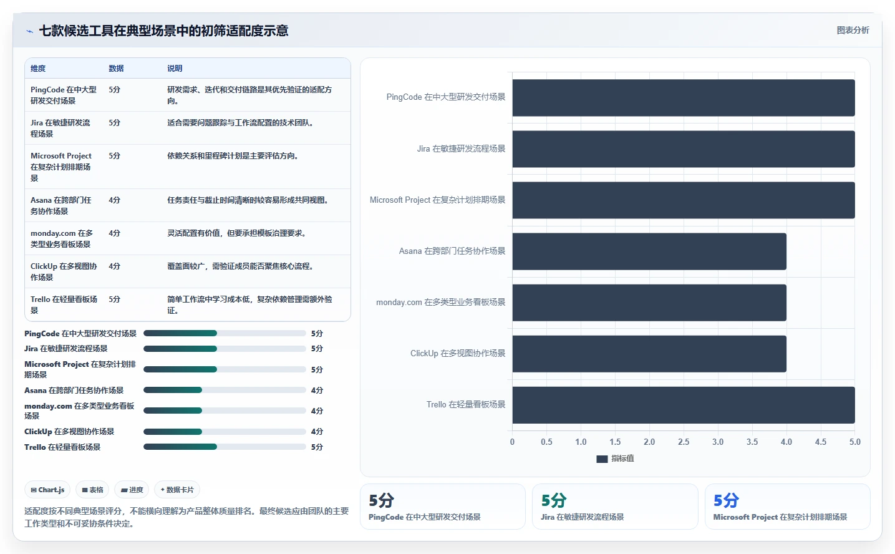Click the description 适合需要问题跟踪与工作流配置的技术团队
This screenshot has height=554, width=895.
[x=241, y=123]
